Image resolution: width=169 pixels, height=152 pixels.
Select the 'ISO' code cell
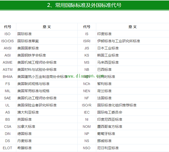coord(8,34)
